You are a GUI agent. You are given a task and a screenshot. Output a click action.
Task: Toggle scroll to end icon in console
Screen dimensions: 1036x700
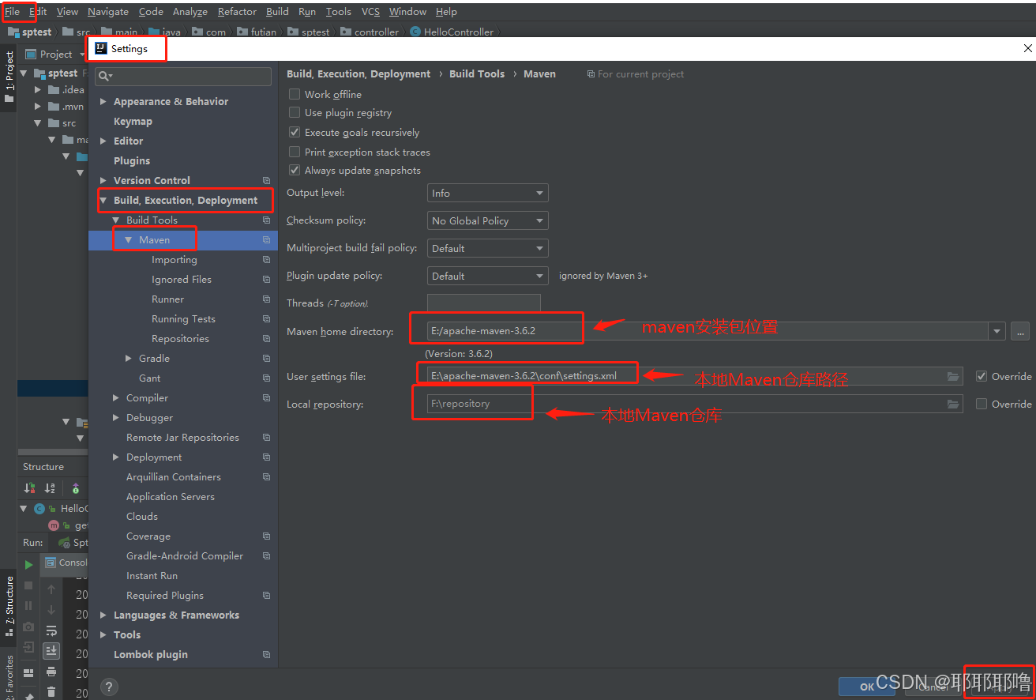coord(51,651)
